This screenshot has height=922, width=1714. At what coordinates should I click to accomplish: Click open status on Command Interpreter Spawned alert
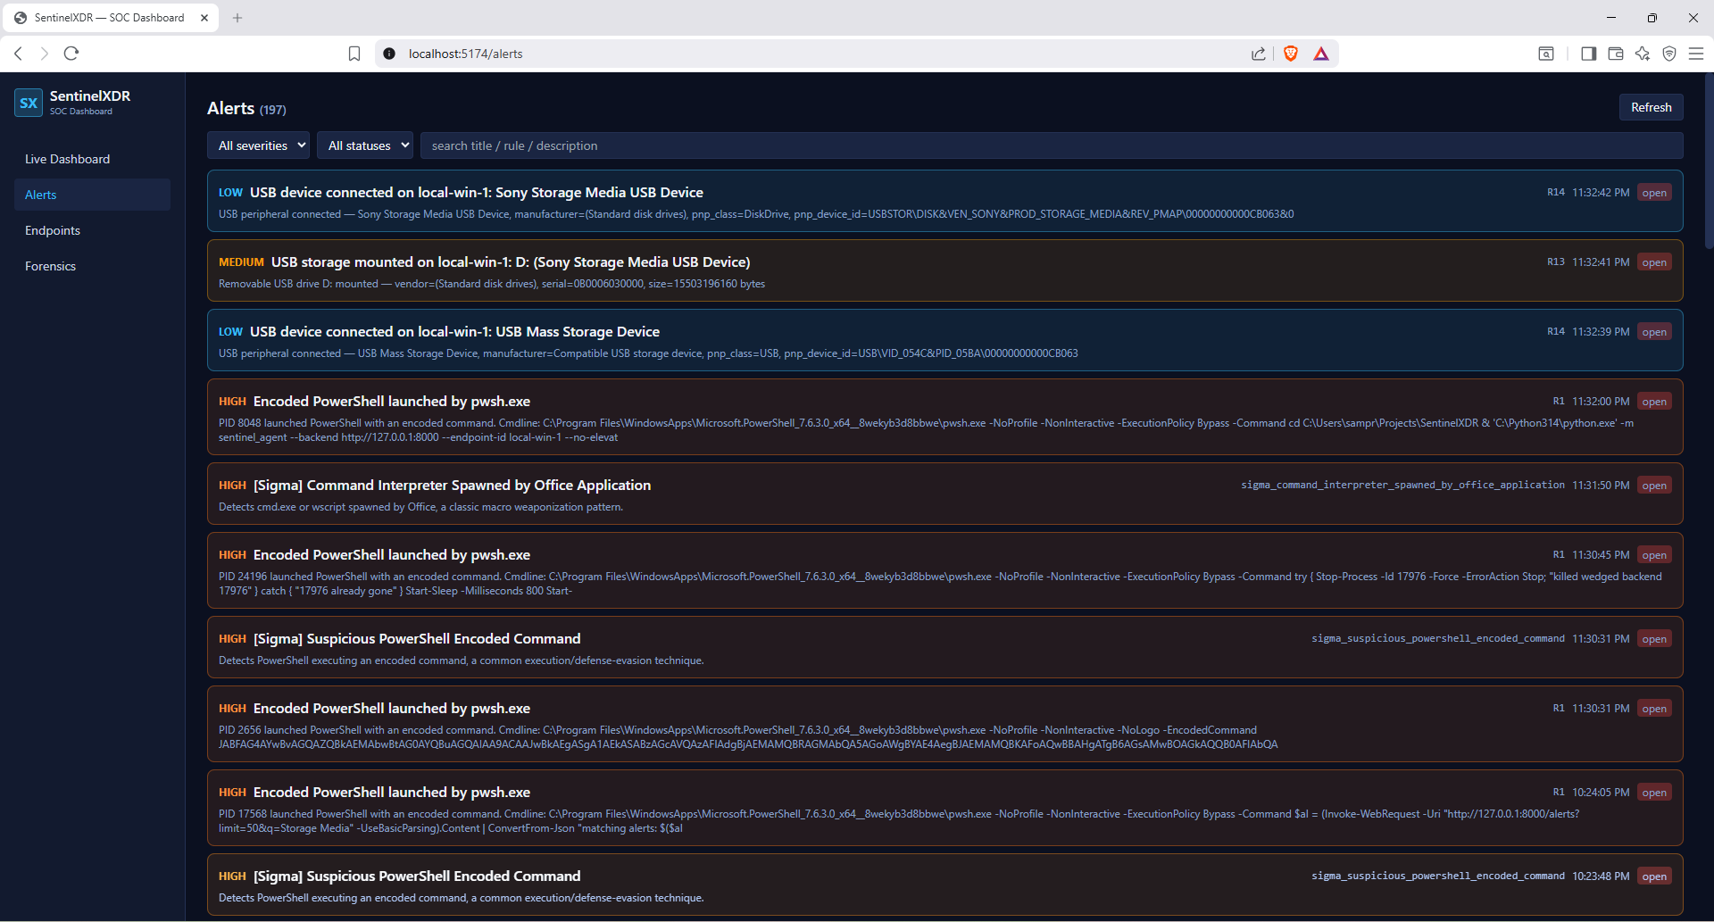(1654, 486)
